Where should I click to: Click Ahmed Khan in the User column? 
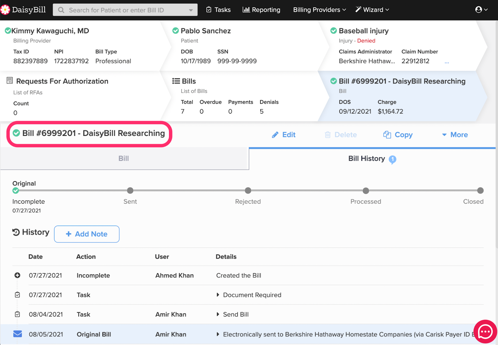pyautogui.click(x=174, y=275)
